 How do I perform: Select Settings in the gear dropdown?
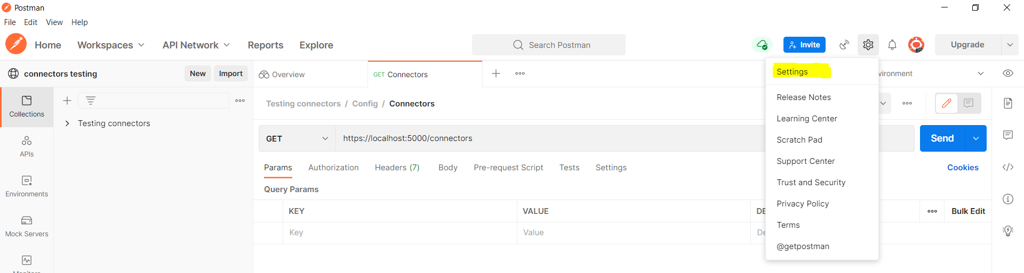coord(792,72)
